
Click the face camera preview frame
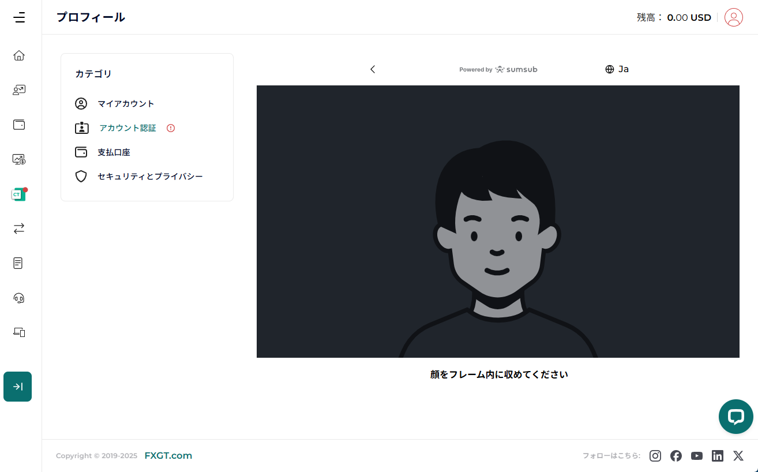pyautogui.click(x=498, y=222)
